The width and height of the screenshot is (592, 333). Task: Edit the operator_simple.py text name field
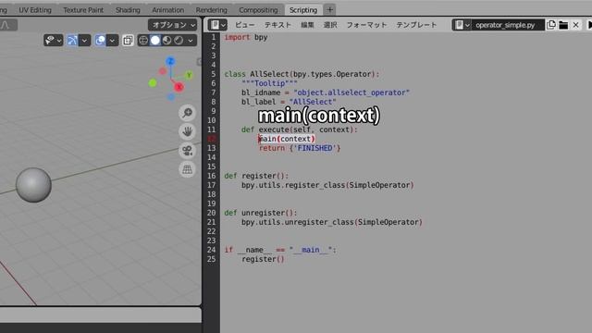point(508,25)
